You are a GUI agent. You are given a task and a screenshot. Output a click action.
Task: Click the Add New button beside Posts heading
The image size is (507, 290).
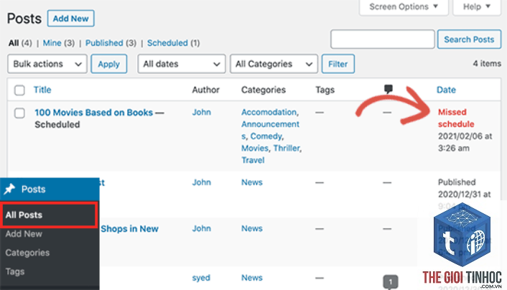pyautogui.click(x=71, y=19)
